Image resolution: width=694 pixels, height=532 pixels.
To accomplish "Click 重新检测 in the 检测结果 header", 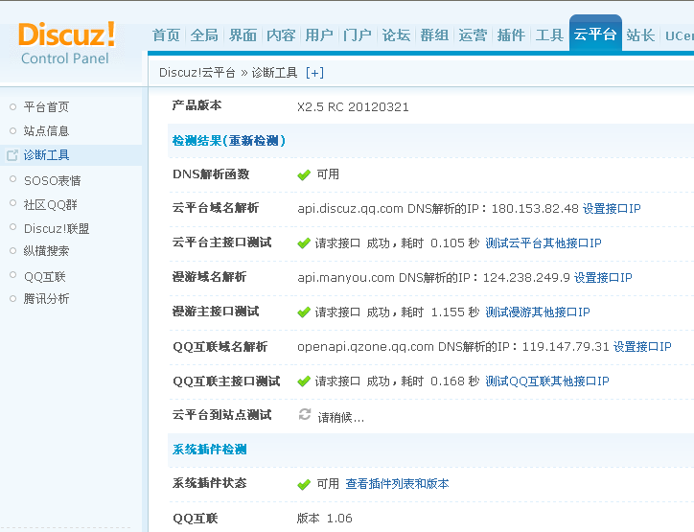I will point(254,141).
